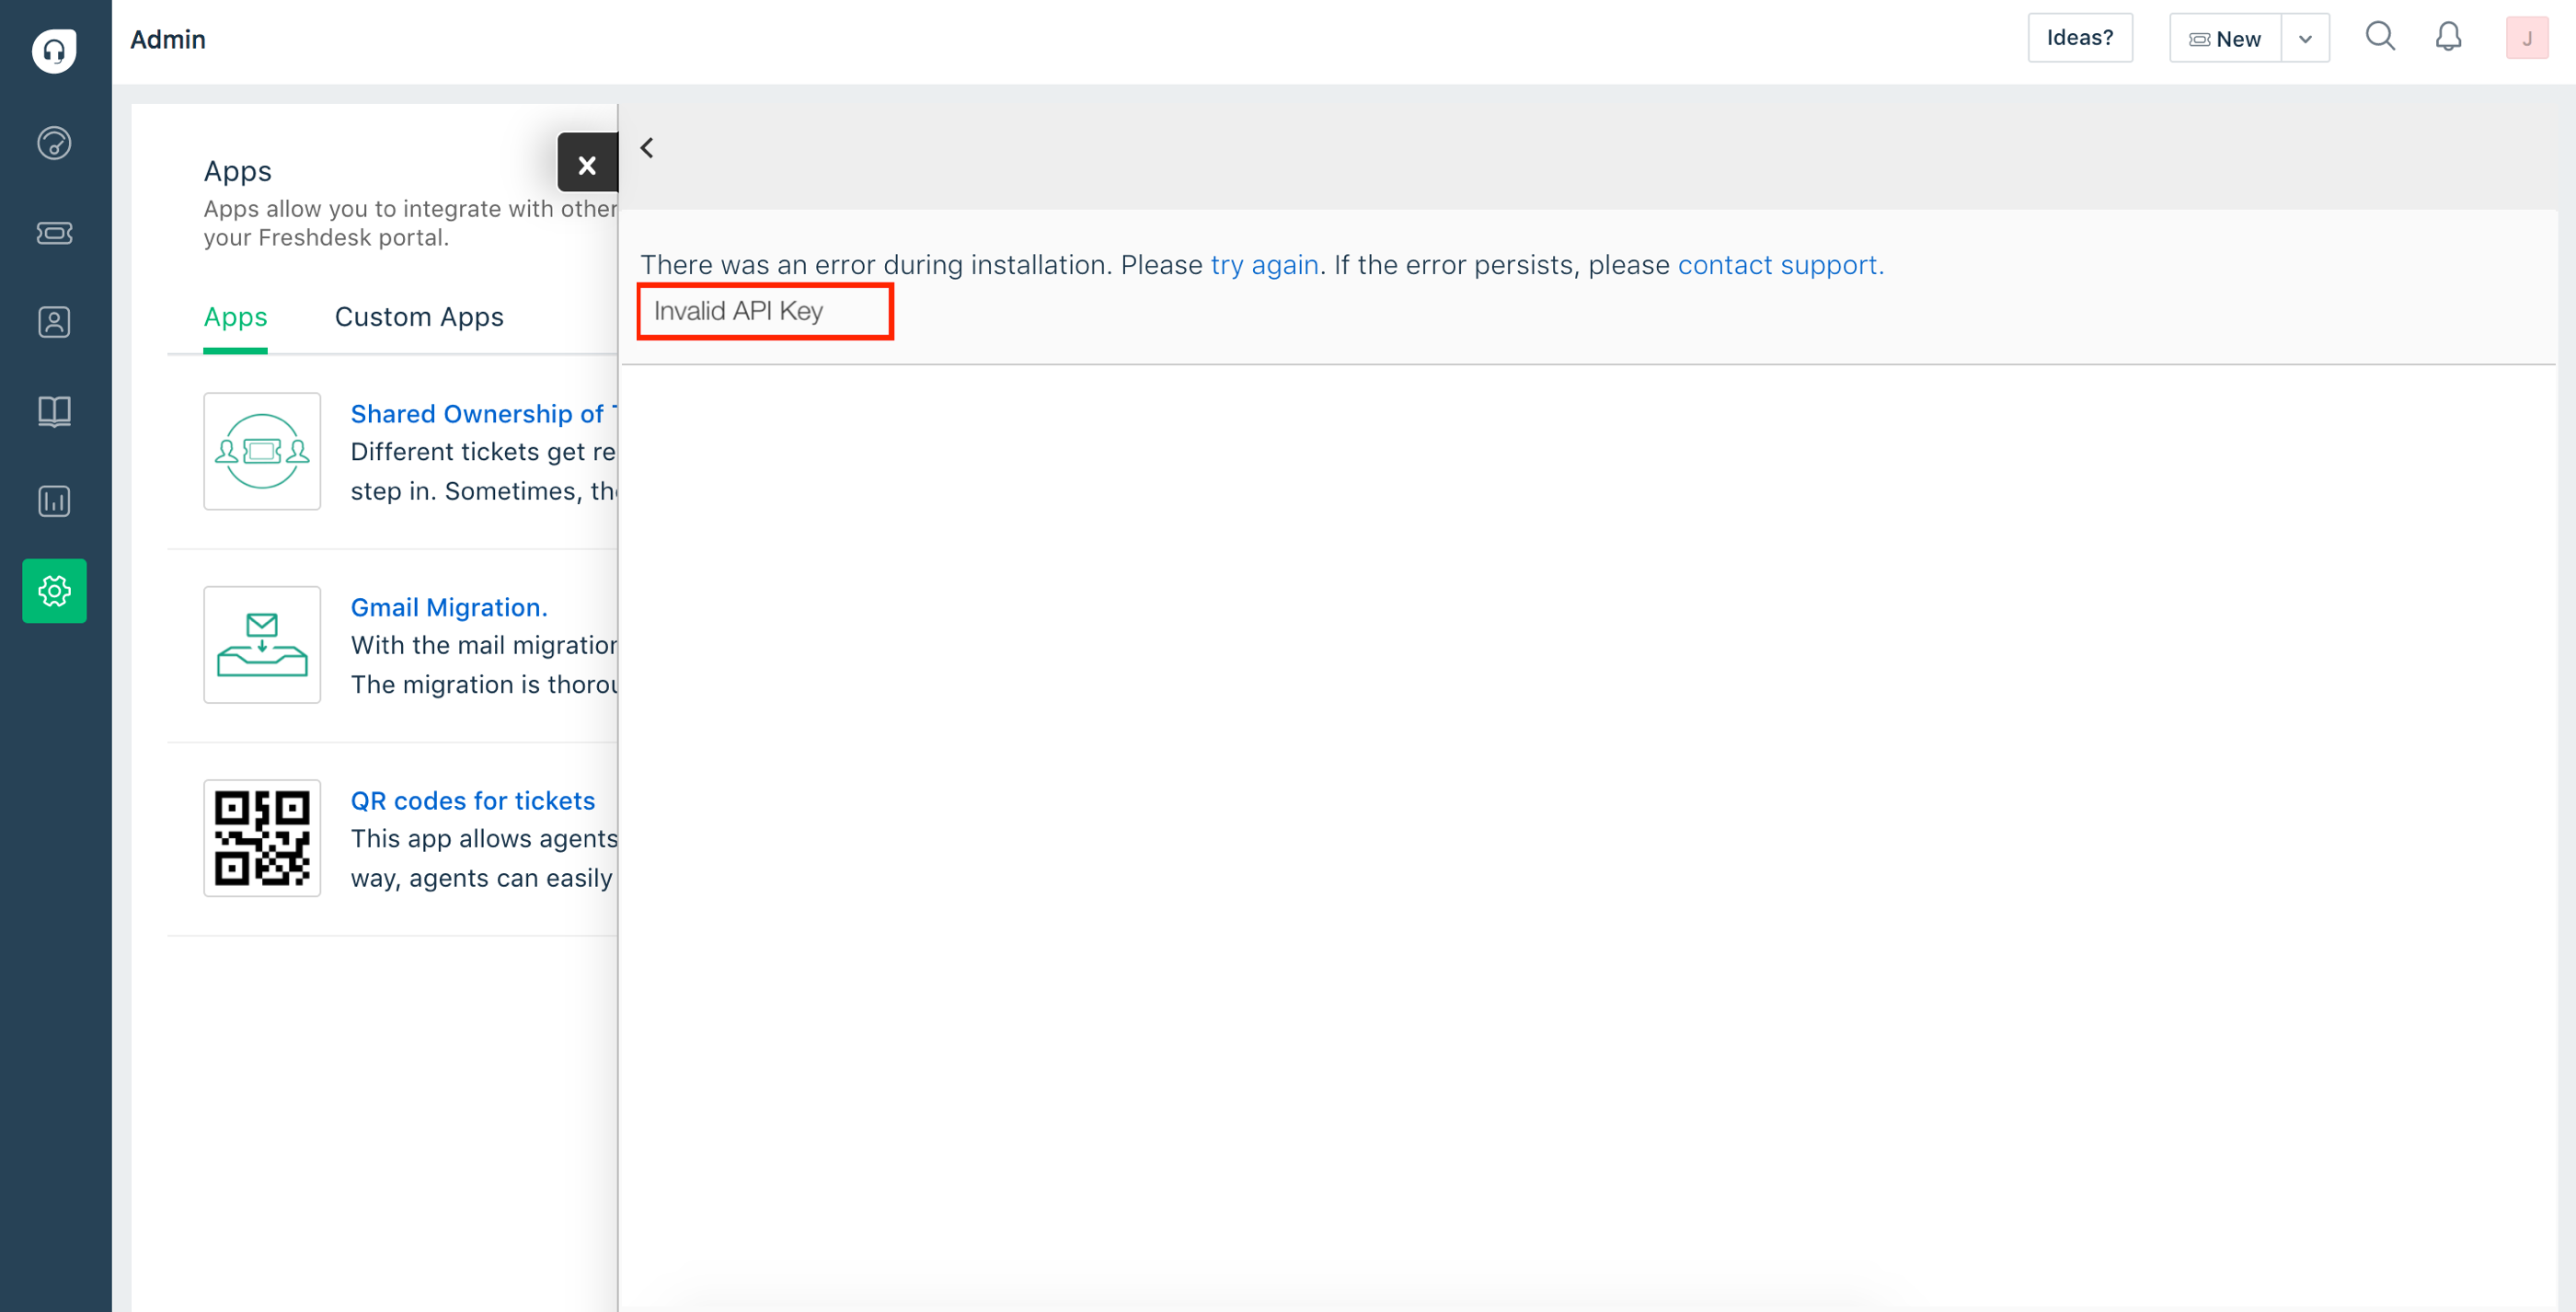Screen dimensions: 2576x1312
Task: Open the Reports chart icon in sidebar
Action: [x=54, y=501]
